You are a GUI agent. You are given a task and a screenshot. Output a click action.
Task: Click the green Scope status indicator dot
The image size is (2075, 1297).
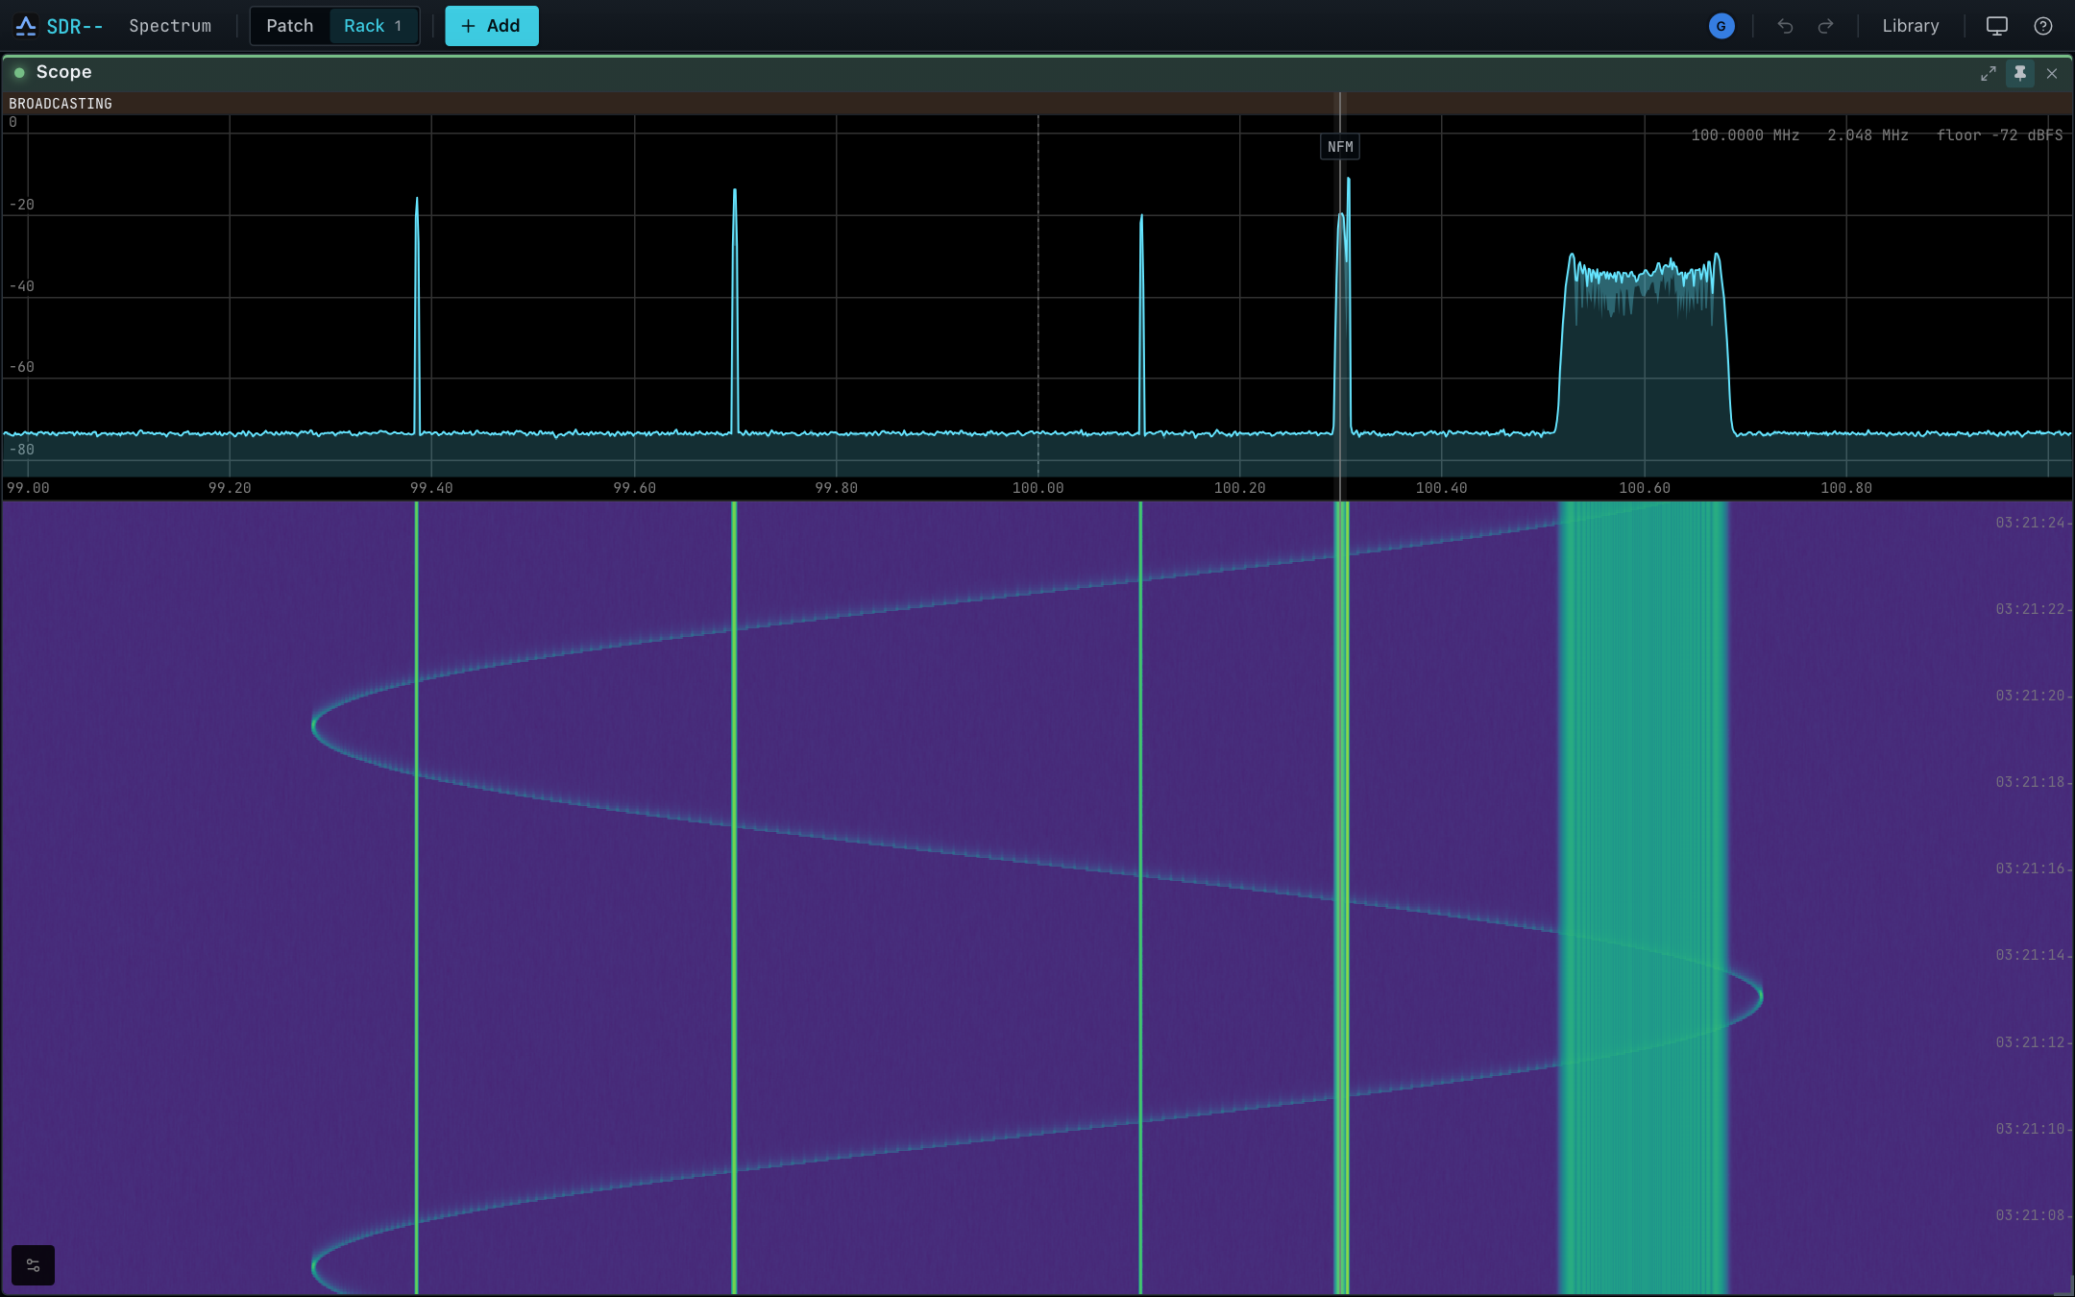click(19, 73)
